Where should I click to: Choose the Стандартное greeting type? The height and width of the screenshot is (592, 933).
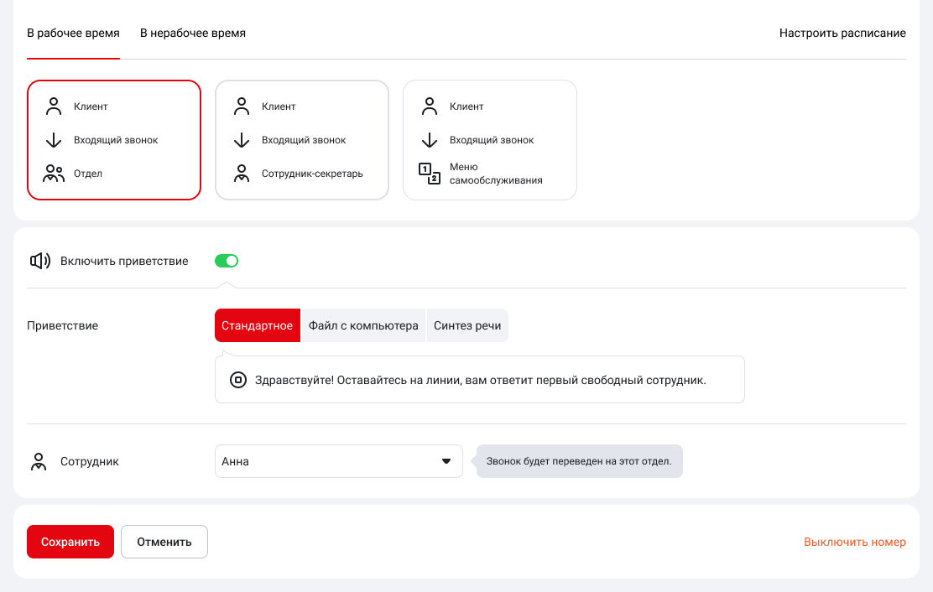tap(257, 325)
